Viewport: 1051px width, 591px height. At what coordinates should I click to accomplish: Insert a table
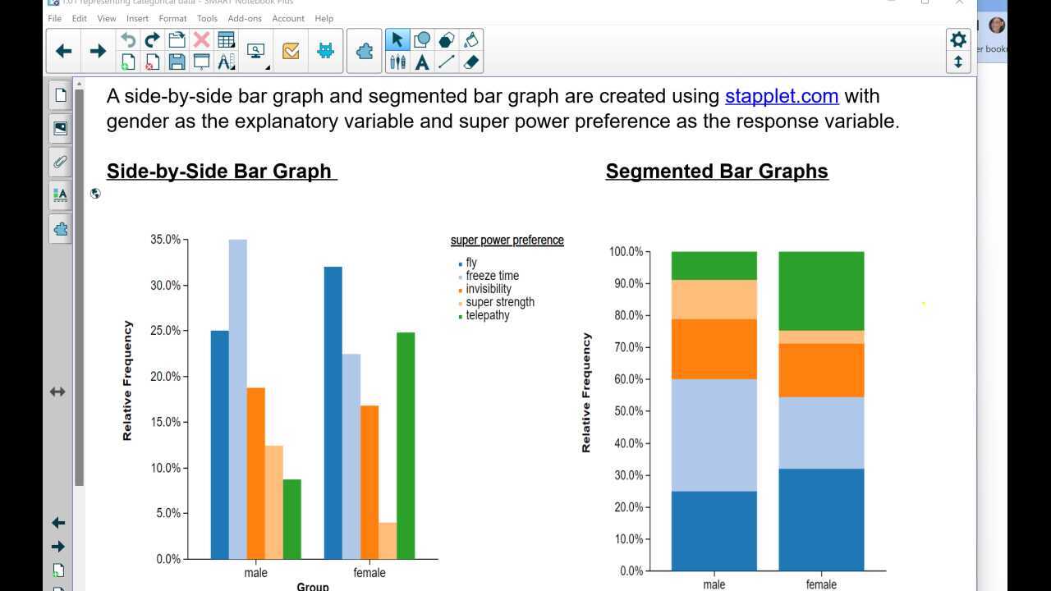pos(227,39)
